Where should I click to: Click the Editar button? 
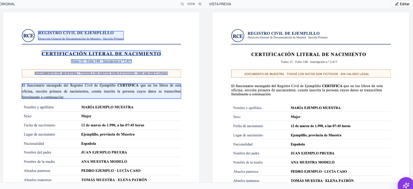(402, 4)
